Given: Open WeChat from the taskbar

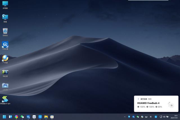Looking at the screenshot, I should coord(22,117).
